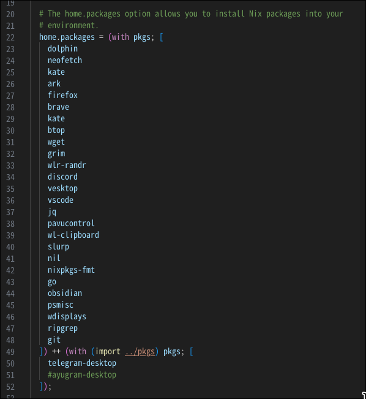Click psmisc package entry
Viewport: 366px width, 399px height.
click(x=61, y=305)
